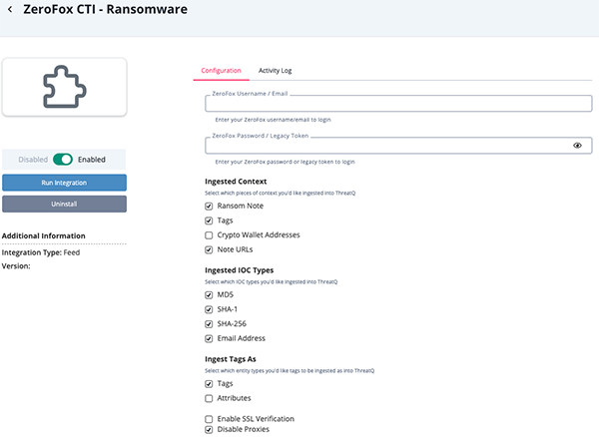Click the ZeroFox CTI - Ransomware title
This screenshot has width=599, height=437.
106,9
